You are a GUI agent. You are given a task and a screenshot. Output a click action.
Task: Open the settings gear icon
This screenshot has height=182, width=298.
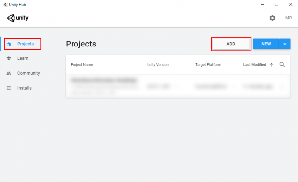(x=272, y=18)
